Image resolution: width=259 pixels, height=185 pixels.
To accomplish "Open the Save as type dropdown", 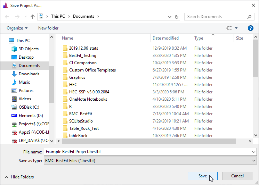I will [x=254, y=161].
